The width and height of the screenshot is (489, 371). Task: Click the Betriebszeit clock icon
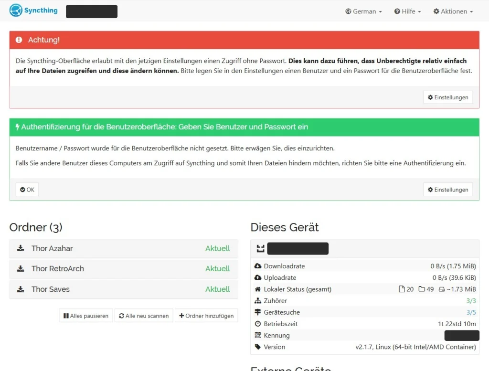pyautogui.click(x=257, y=324)
